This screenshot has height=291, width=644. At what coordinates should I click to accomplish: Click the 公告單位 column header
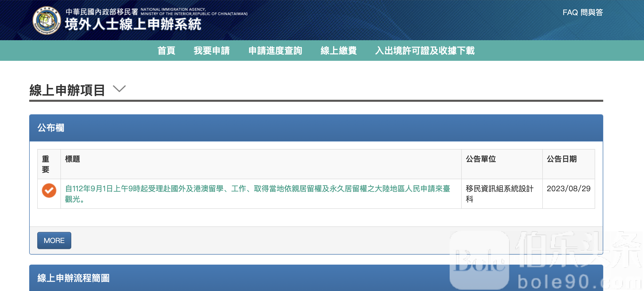click(x=481, y=159)
